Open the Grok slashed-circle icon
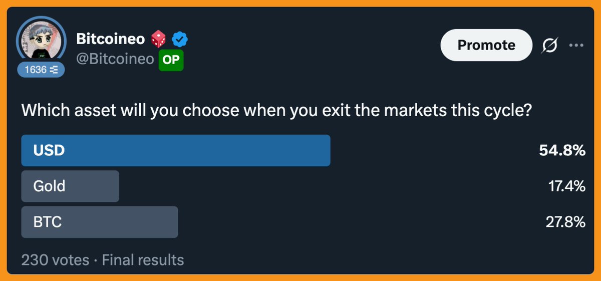The width and height of the screenshot is (601, 281). coord(549,46)
